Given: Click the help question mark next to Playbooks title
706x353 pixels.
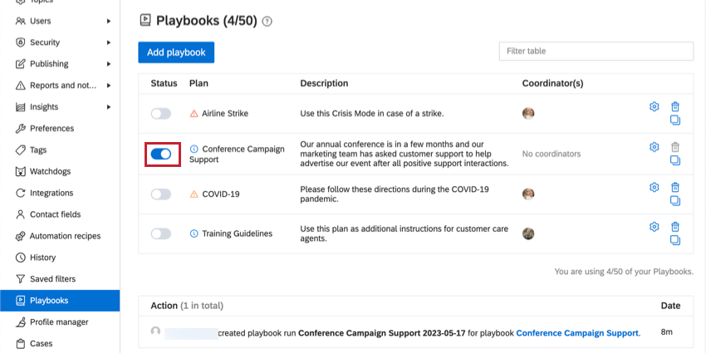Looking at the screenshot, I should [x=267, y=21].
